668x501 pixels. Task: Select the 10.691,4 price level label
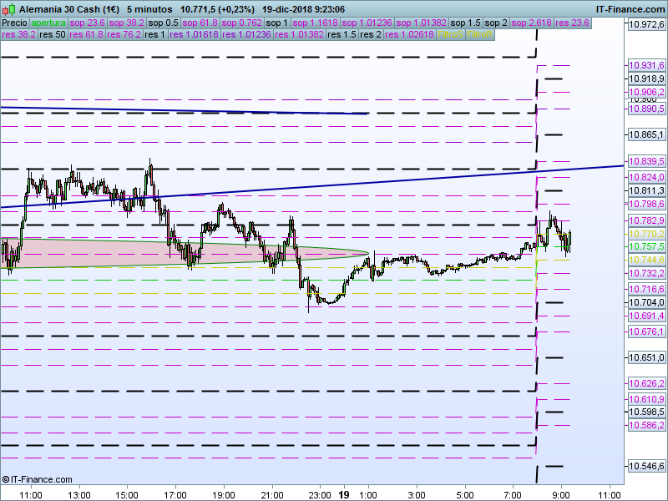(646, 316)
